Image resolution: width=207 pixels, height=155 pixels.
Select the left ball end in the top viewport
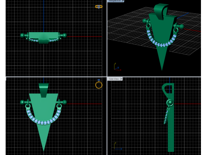pos(22,35)
